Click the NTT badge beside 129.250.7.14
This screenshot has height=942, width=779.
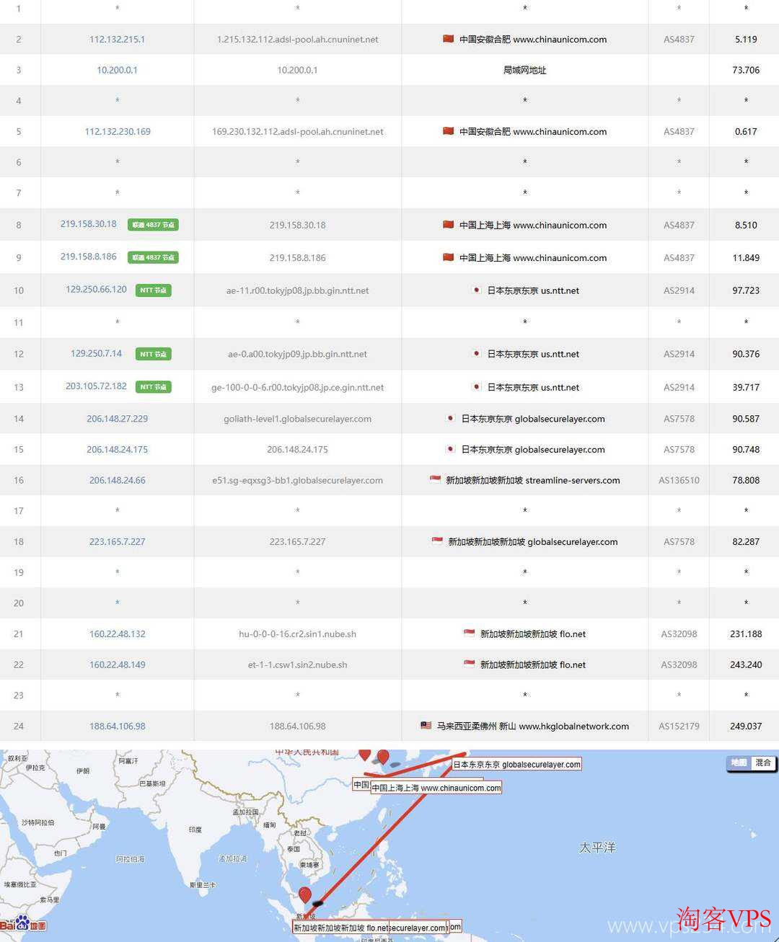[x=154, y=354]
